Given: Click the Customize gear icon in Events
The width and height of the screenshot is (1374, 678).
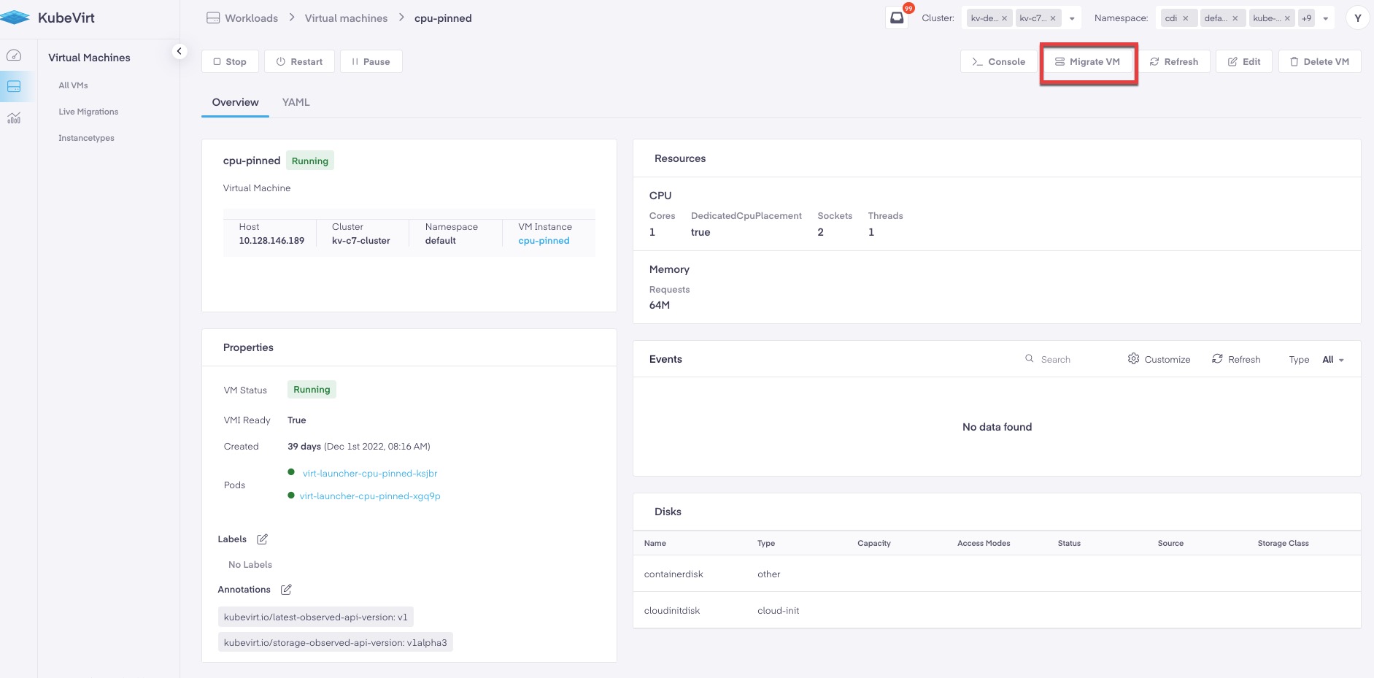Looking at the screenshot, I should point(1133,359).
